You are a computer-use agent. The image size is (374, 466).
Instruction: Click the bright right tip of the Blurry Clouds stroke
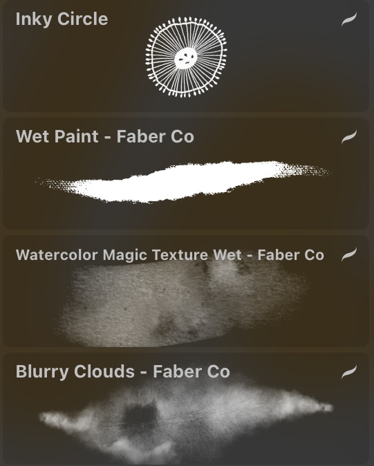pyautogui.click(x=322, y=407)
